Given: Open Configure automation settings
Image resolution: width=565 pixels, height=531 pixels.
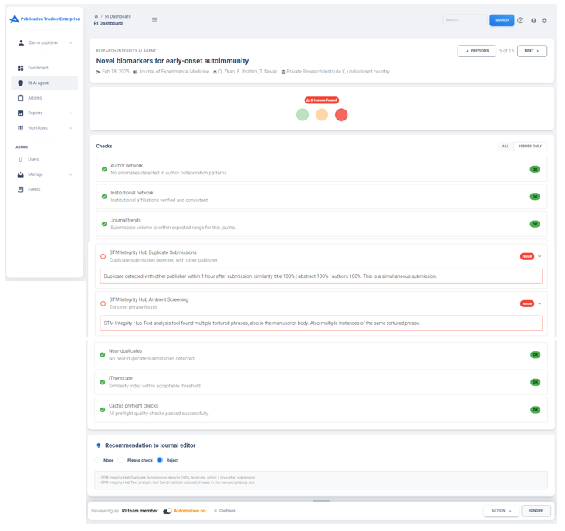Looking at the screenshot, I should (x=225, y=511).
